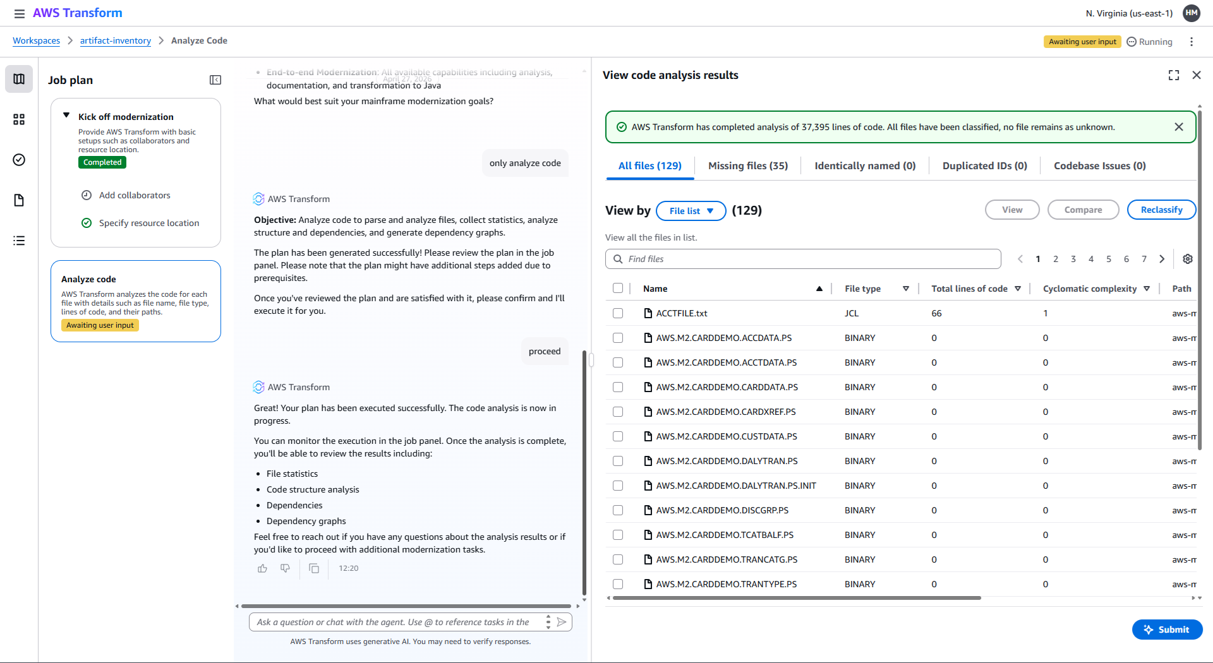Click chat panel horizontal scrollbar
This screenshot has width=1213, height=663.
click(x=406, y=606)
